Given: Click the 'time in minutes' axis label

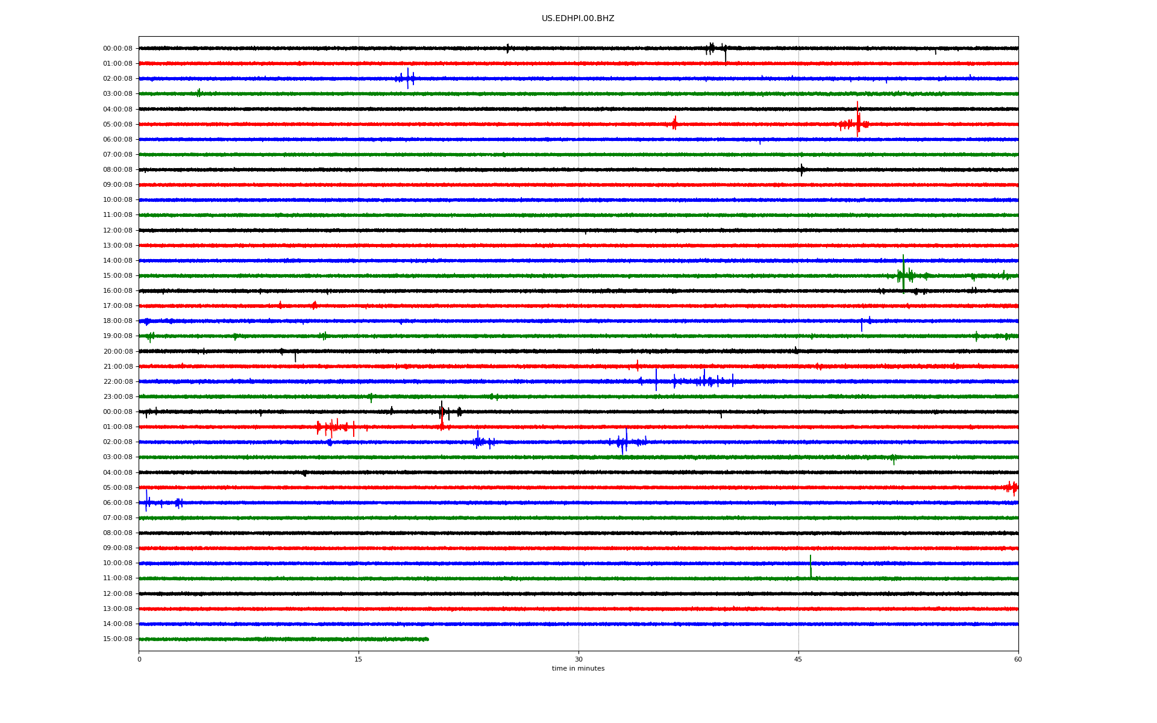Looking at the screenshot, I should 577,668.
